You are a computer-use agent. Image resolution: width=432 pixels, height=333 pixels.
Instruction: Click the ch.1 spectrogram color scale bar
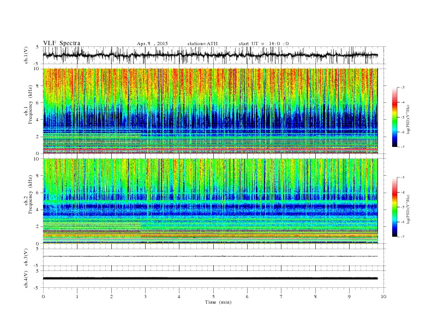(x=395, y=117)
